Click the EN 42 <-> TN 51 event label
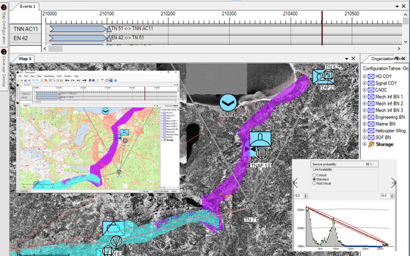 127,38
